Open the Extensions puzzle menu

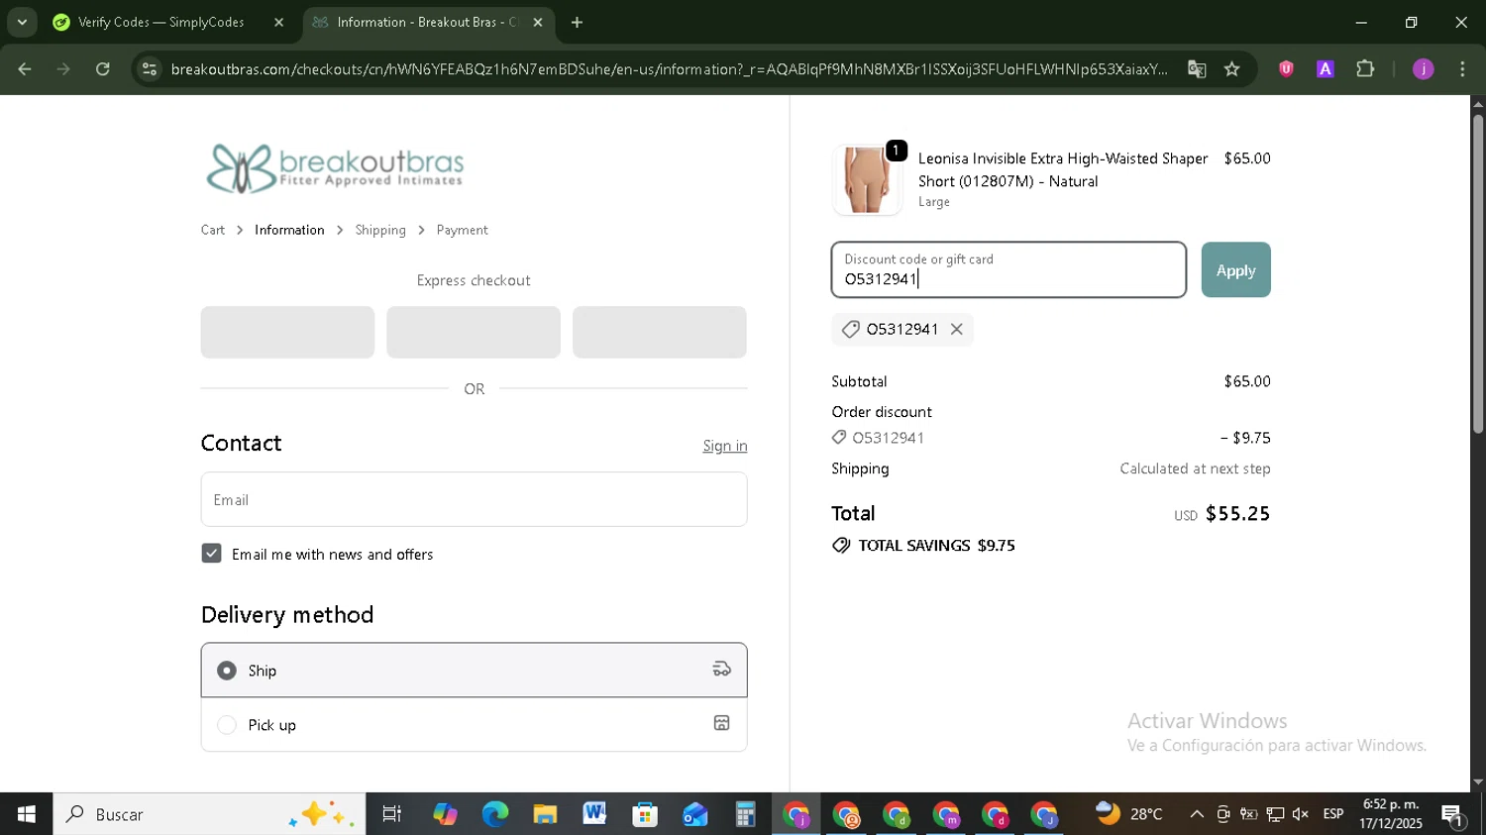1365,69
